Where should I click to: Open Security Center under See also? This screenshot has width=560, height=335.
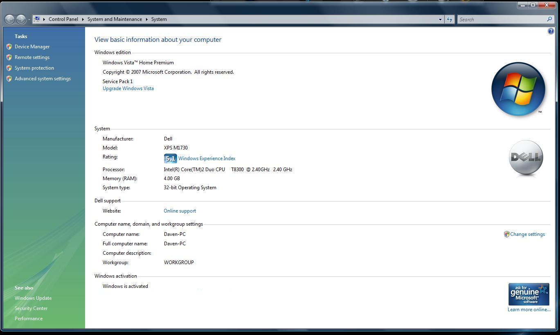click(x=31, y=308)
